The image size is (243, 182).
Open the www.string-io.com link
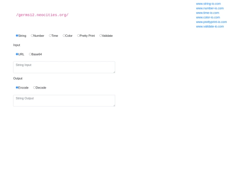208,4
